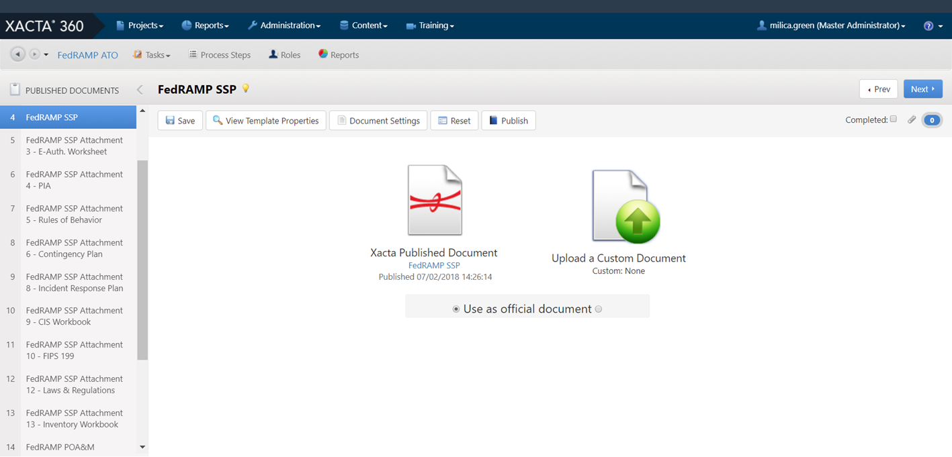Go to Process Steps
Screen dimensions: 952x457
pos(220,55)
